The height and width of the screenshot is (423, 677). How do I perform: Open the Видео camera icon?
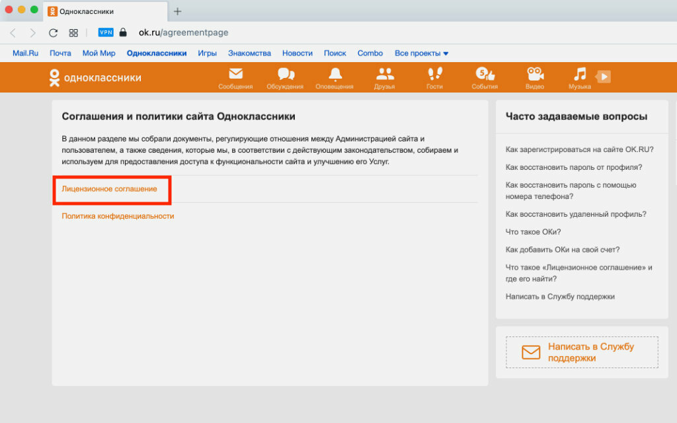pyautogui.click(x=535, y=78)
